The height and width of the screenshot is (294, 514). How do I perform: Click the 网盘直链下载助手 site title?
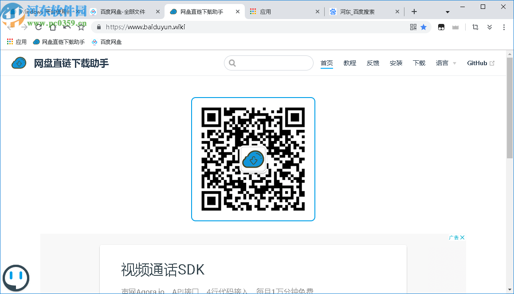tap(71, 63)
